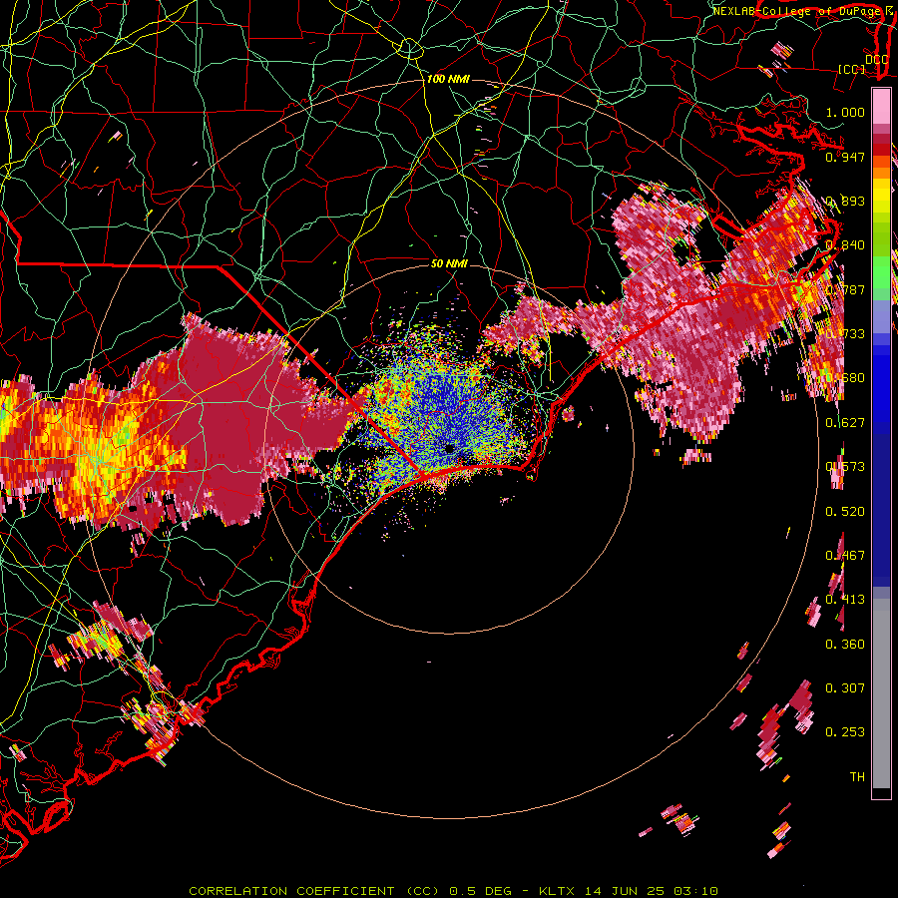Pick the light pink swatch beside 1.000

[881, 106]
